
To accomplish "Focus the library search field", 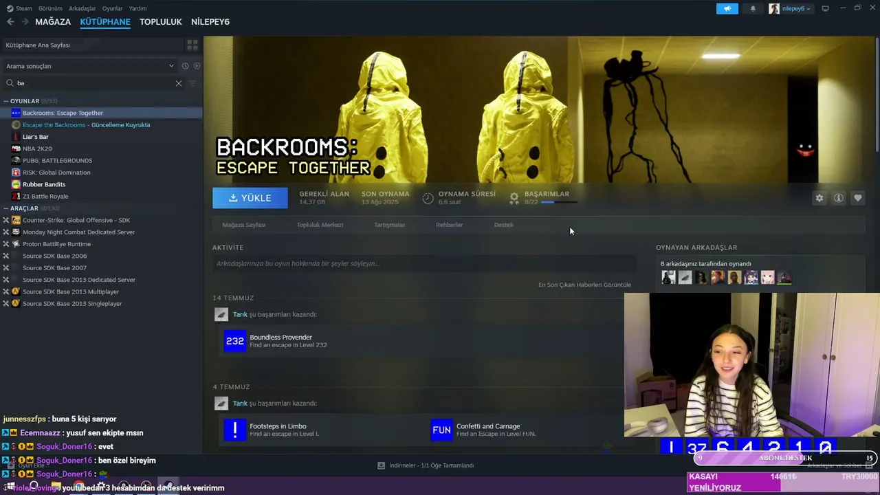I will coord(94,83).
